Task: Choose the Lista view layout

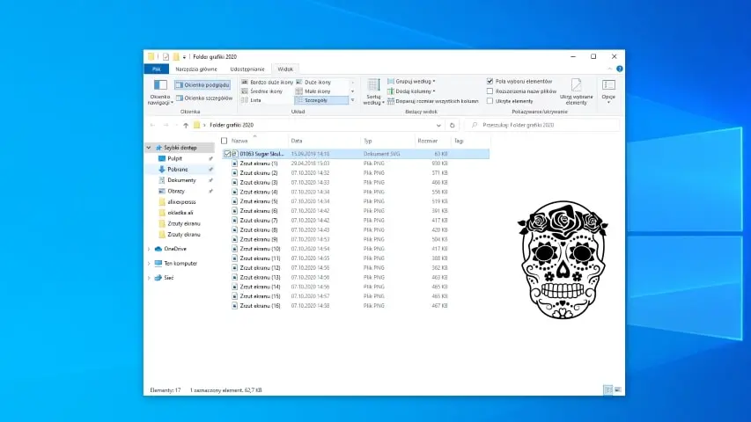Action: (x=254, y=100)
